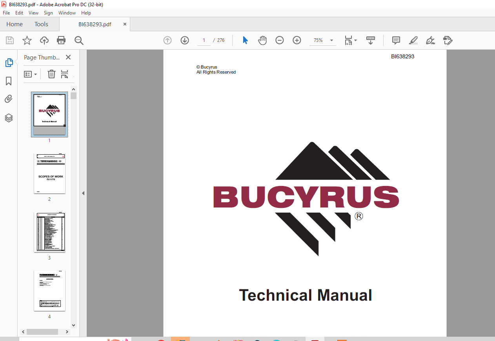Click the thumbnail panel horizontal scrollbar thumb
The image size is (495, 341).
42,332
